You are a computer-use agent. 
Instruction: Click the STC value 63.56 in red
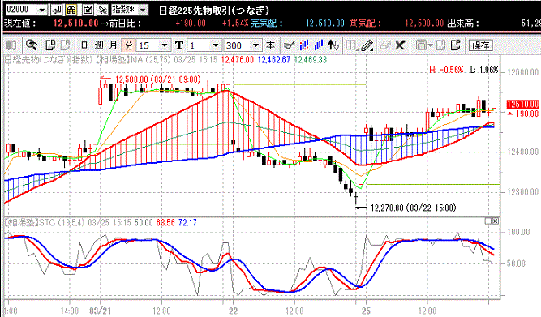click(165, 222)
